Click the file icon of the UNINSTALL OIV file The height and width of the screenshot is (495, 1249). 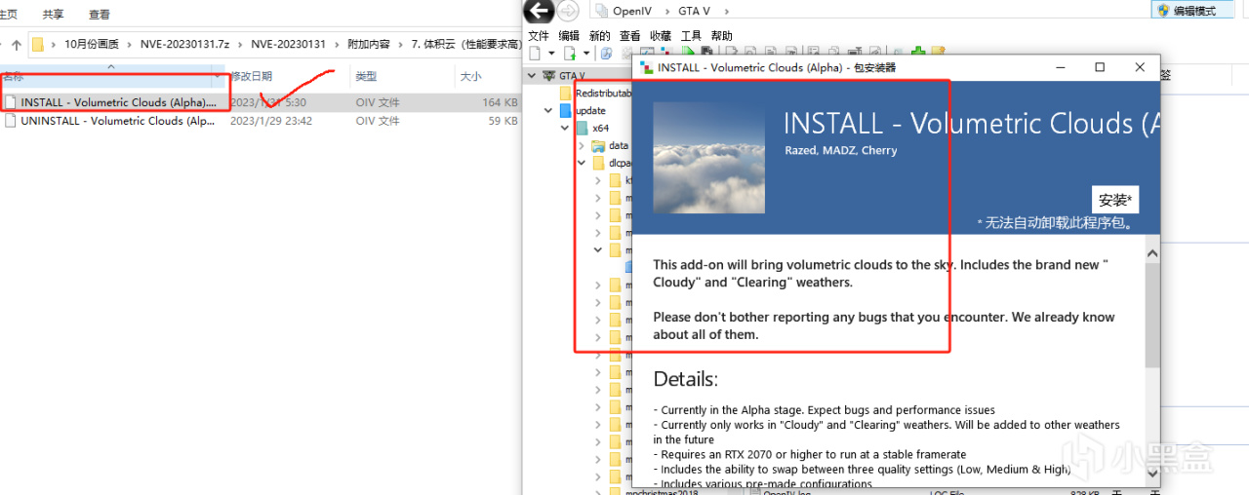pos(11,121)
